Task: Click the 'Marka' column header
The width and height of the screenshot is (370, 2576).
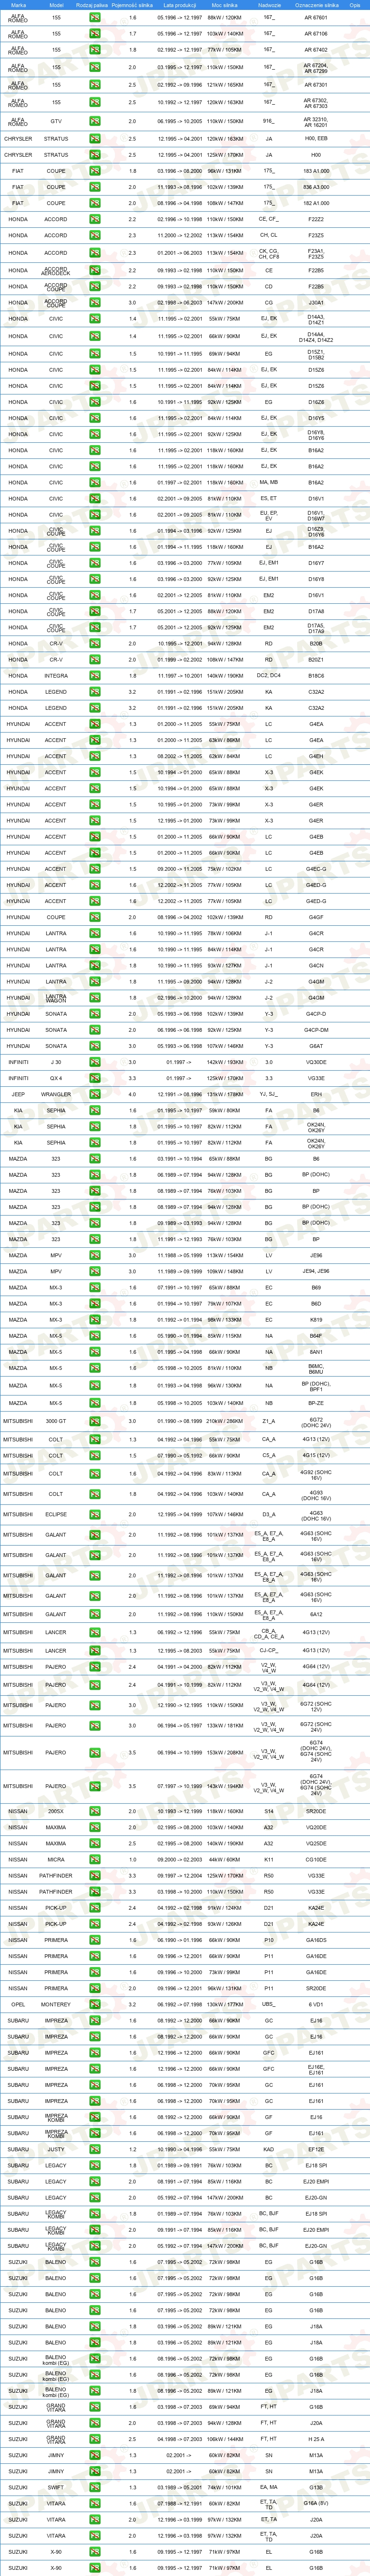Action: 18,5
